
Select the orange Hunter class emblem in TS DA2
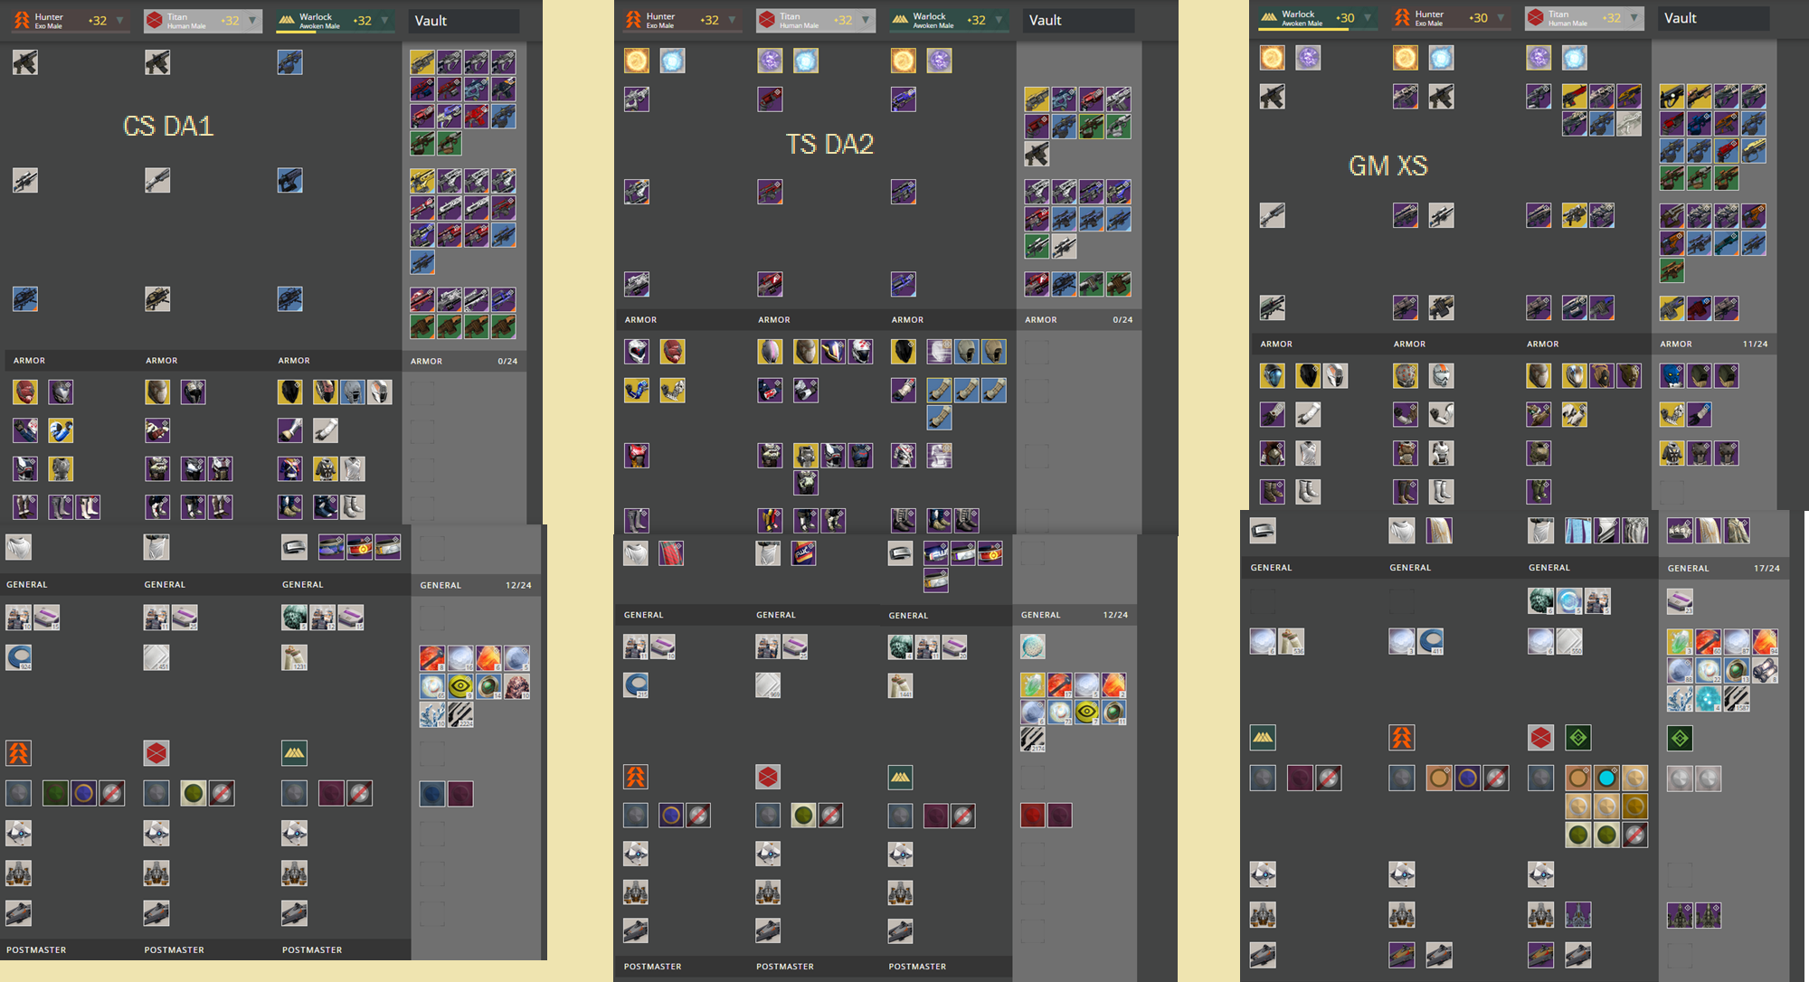coord(636,777)
